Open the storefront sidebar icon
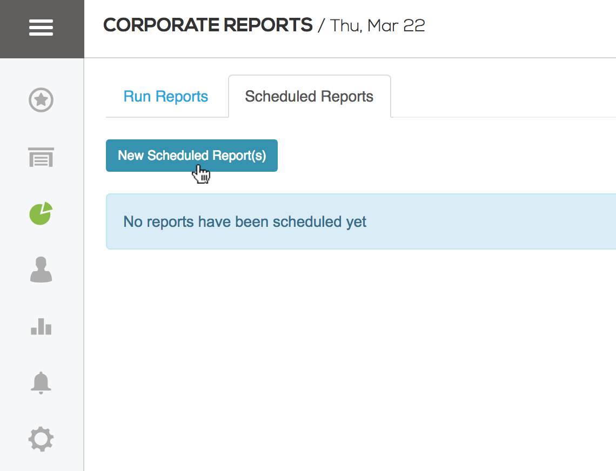 coord(41,157)
